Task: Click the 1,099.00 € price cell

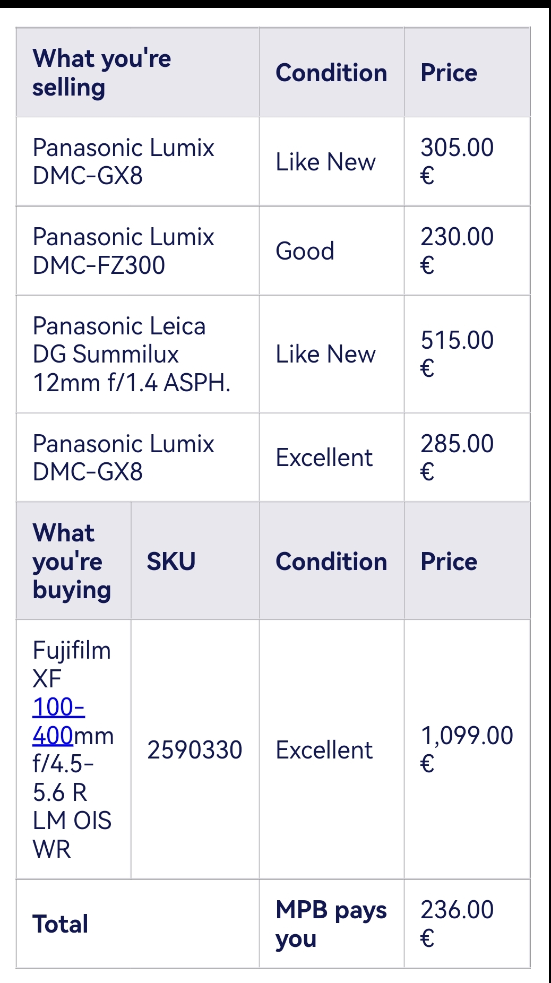Action: tap(467, 749)
